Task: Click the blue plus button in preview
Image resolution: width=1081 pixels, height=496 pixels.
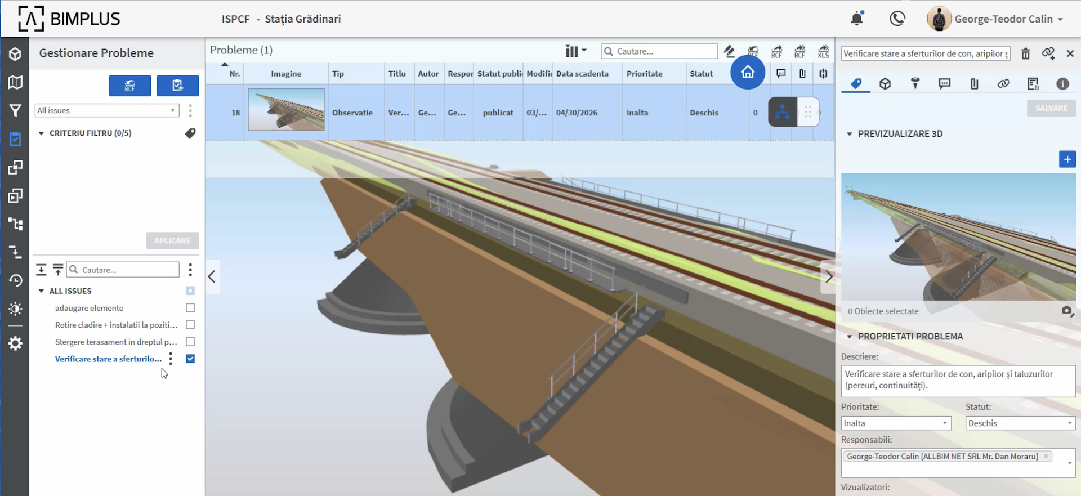Action: coord(1067,159)
